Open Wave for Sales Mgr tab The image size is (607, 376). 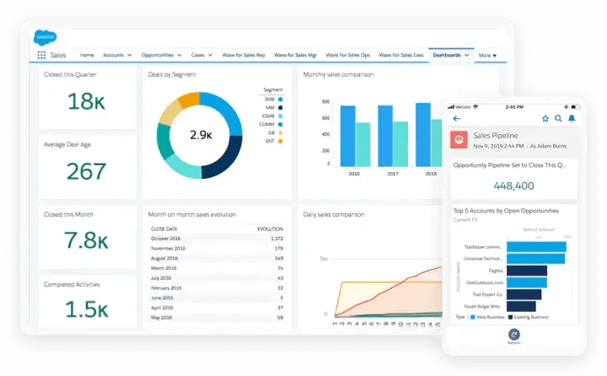(295, 55)
